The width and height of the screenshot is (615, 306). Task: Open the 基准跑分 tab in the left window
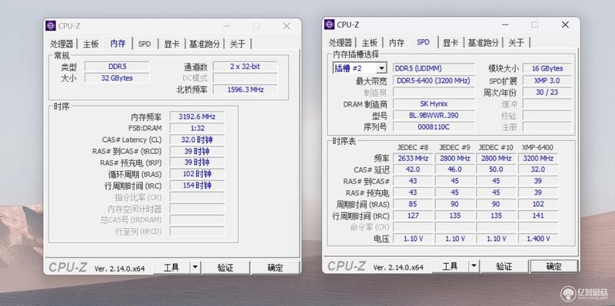[204, 44]
